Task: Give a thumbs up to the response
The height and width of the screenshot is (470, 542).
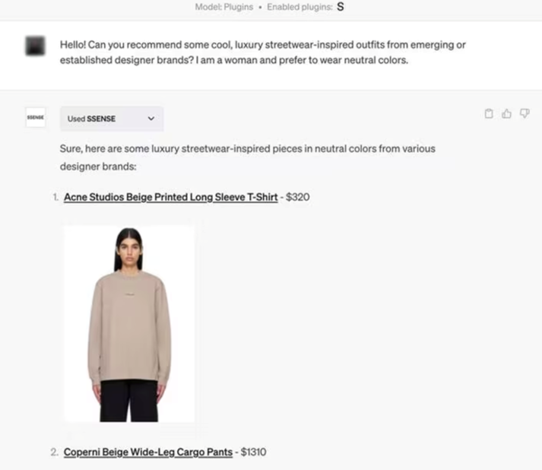Action: point(507,114)
